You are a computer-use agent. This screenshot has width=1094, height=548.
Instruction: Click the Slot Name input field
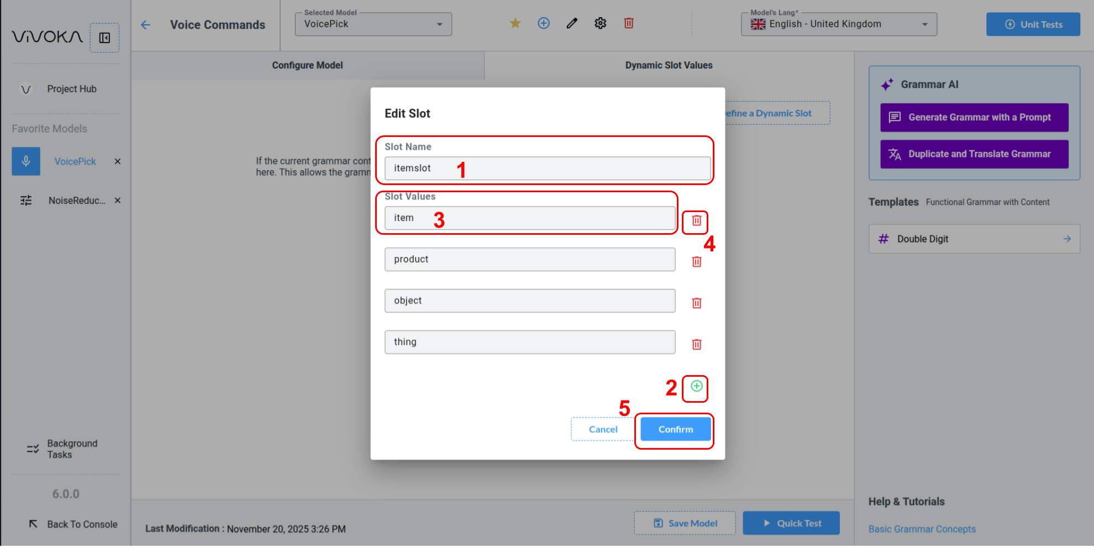(x=547, y=168)
